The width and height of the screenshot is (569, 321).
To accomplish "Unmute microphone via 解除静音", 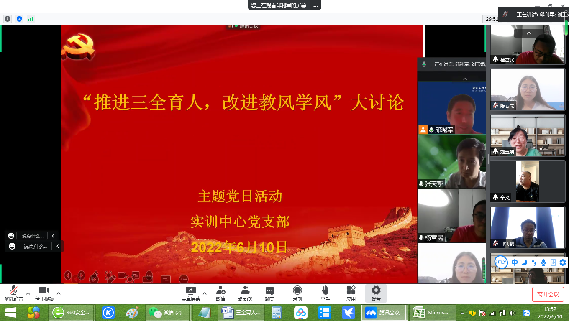I will (14, 293).
